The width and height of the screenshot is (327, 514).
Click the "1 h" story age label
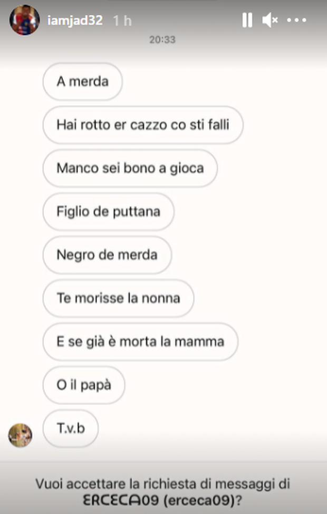(122, 21)
